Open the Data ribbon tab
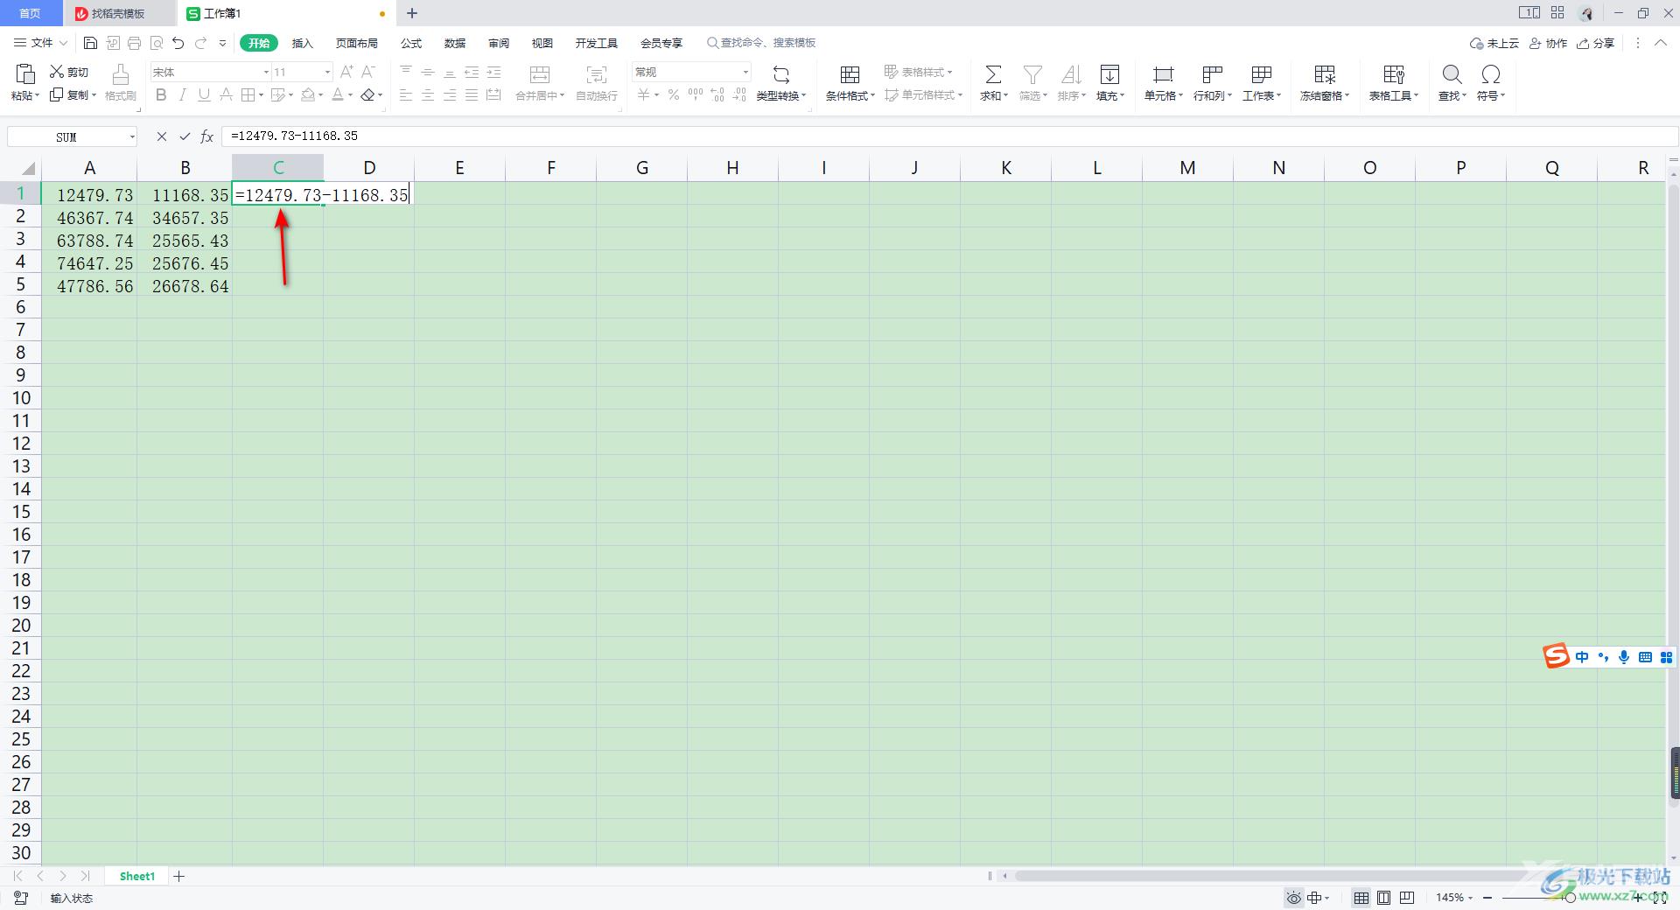 pyautogui.click(x=455, y=43)
